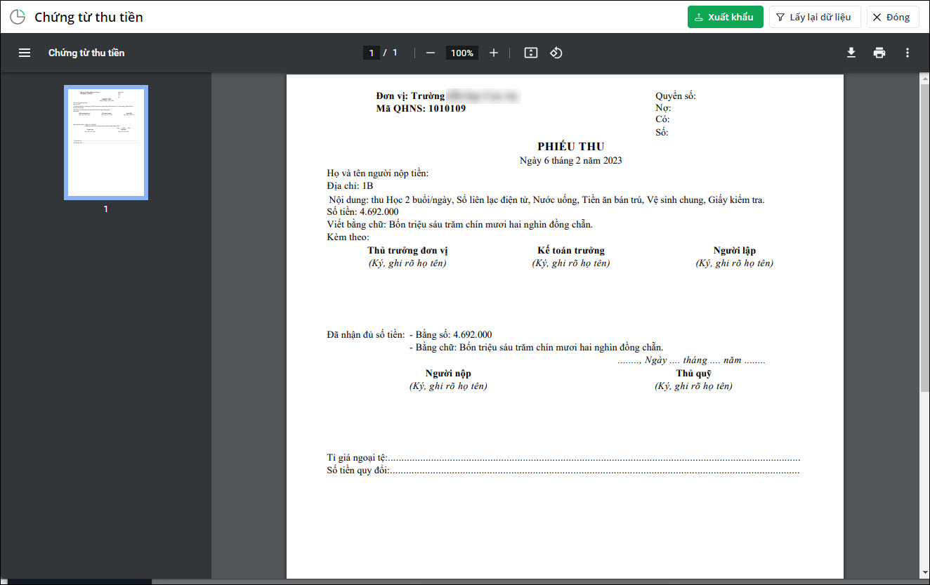Viewport: 930px width, 585px height.
Task: Click the scroll down arrow of the viewer
Action: pyautogui.click(x=924, y=573)
